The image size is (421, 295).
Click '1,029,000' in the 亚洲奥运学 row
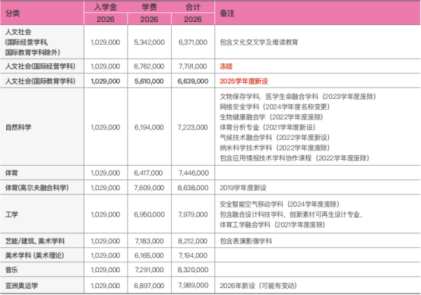[x=106, y=285]
